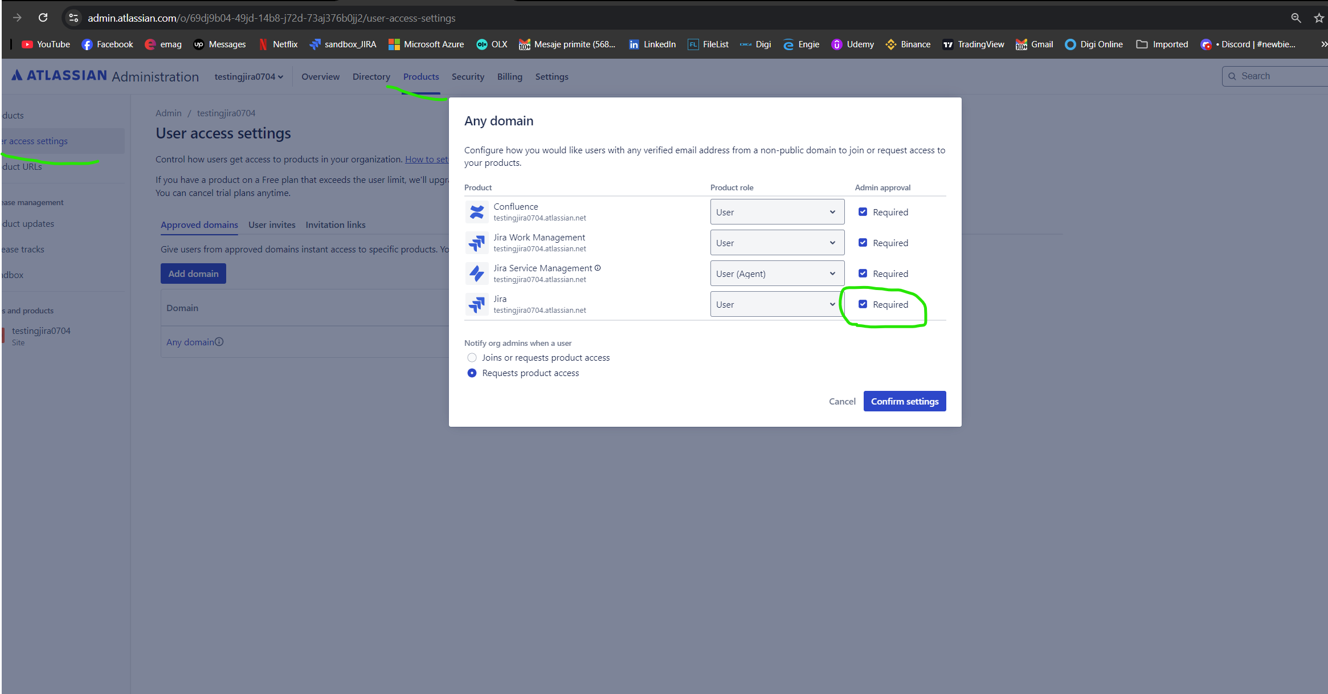
Task: Click the info icon beside Any domain row
Action: [x=219, y=342]
